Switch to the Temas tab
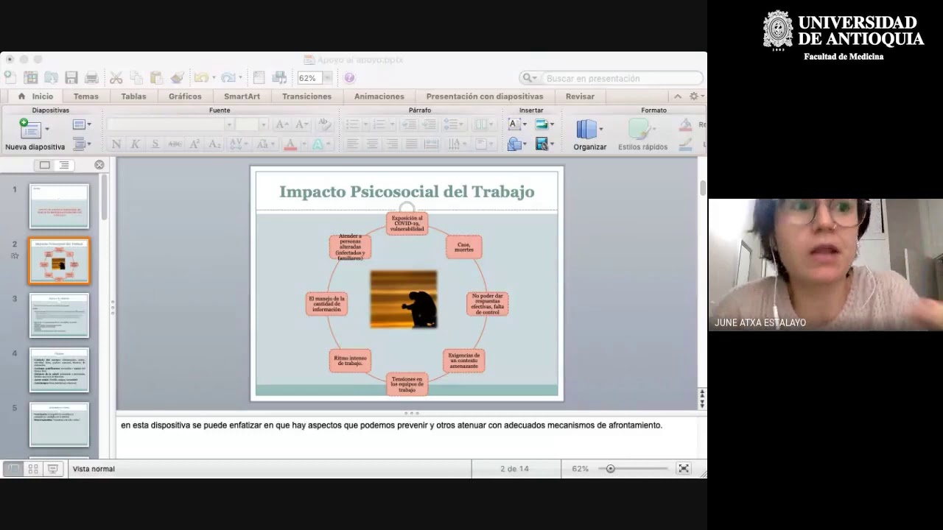 pyautogui.click(x=85, y=96)
